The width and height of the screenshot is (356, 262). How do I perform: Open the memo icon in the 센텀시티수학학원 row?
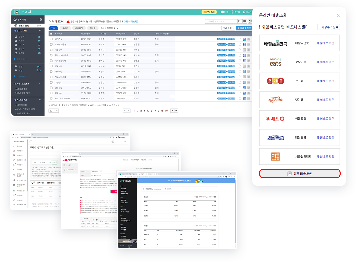tap(249, 98)
